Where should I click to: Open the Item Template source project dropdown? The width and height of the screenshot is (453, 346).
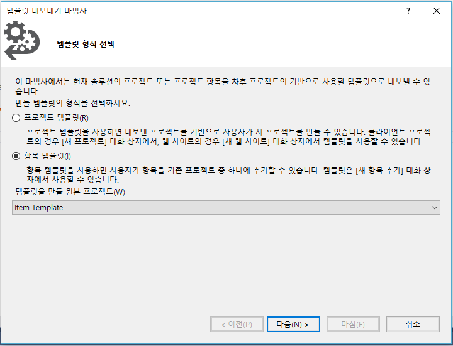click(x=226, y=208)
